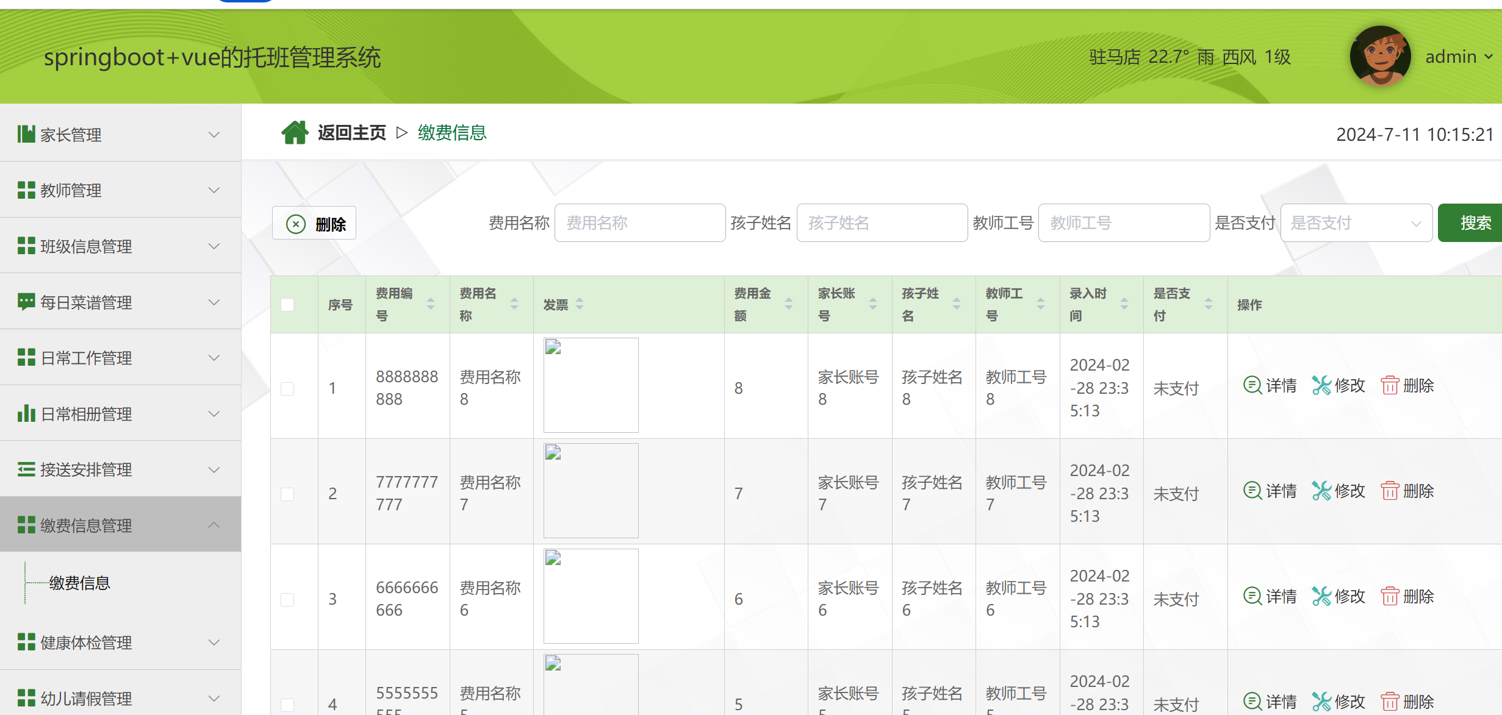Click edit tools icon in row 2
This screenshot has width=1502, height=715.
coord(1321,491)
